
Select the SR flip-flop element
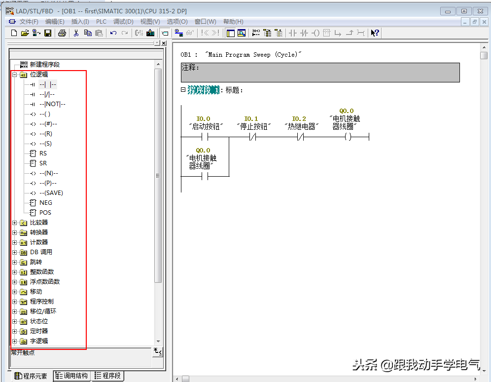tap(43, 163)
